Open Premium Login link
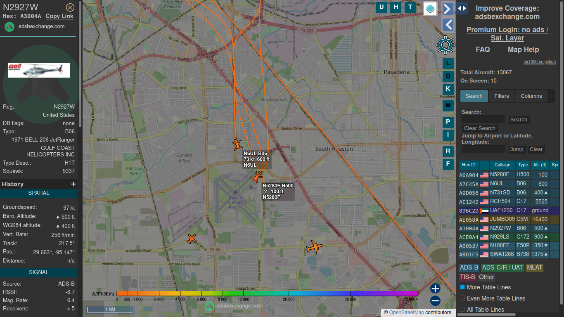The height and width of the screenshot is (317, 564). 507,34
